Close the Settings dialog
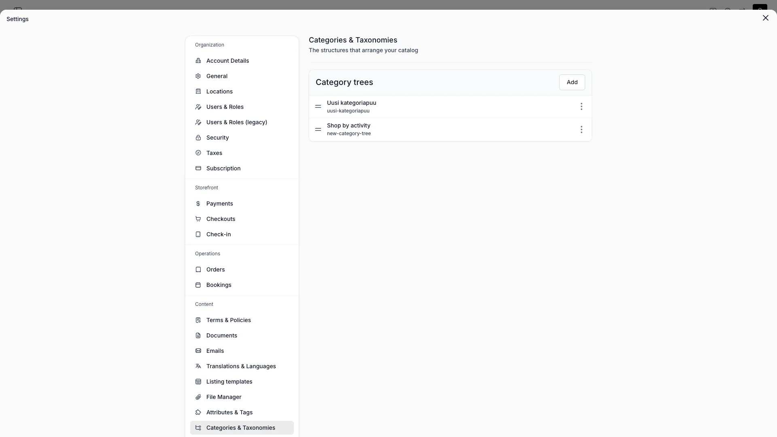 (766, 18)
